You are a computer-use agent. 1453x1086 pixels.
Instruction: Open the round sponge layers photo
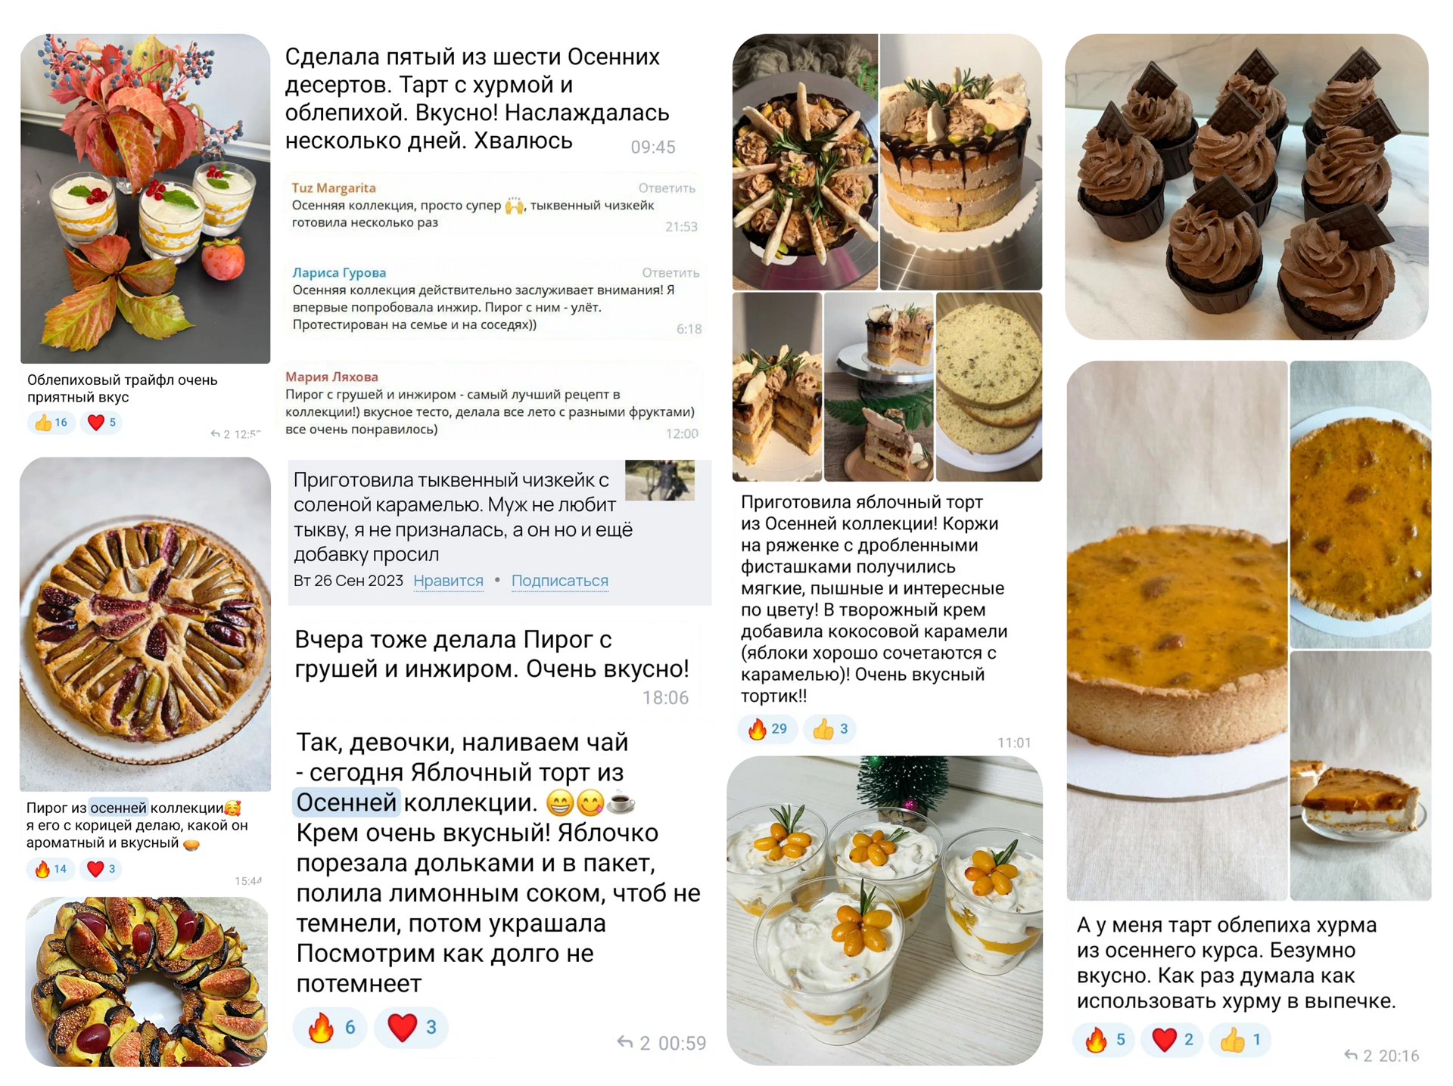pyautogui.click(x=988, y=387)
